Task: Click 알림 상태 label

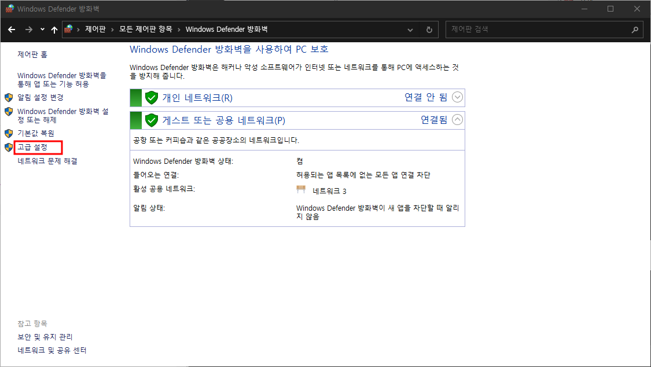Action: click(149, 208)
